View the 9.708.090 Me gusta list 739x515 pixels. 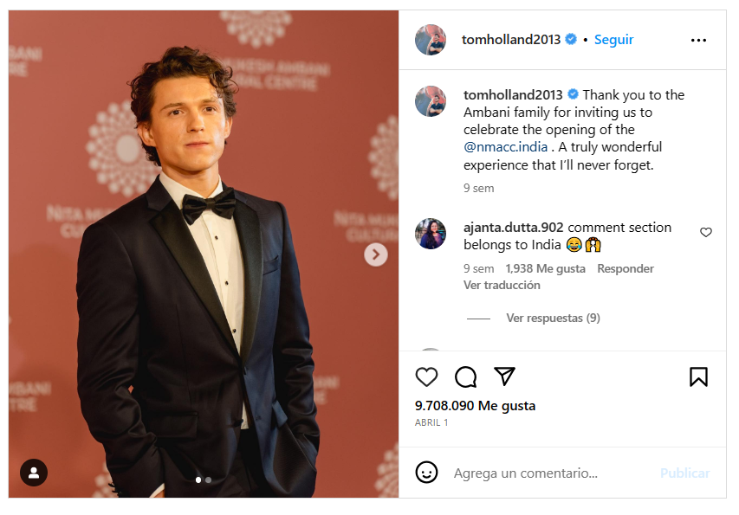point(475,405)
